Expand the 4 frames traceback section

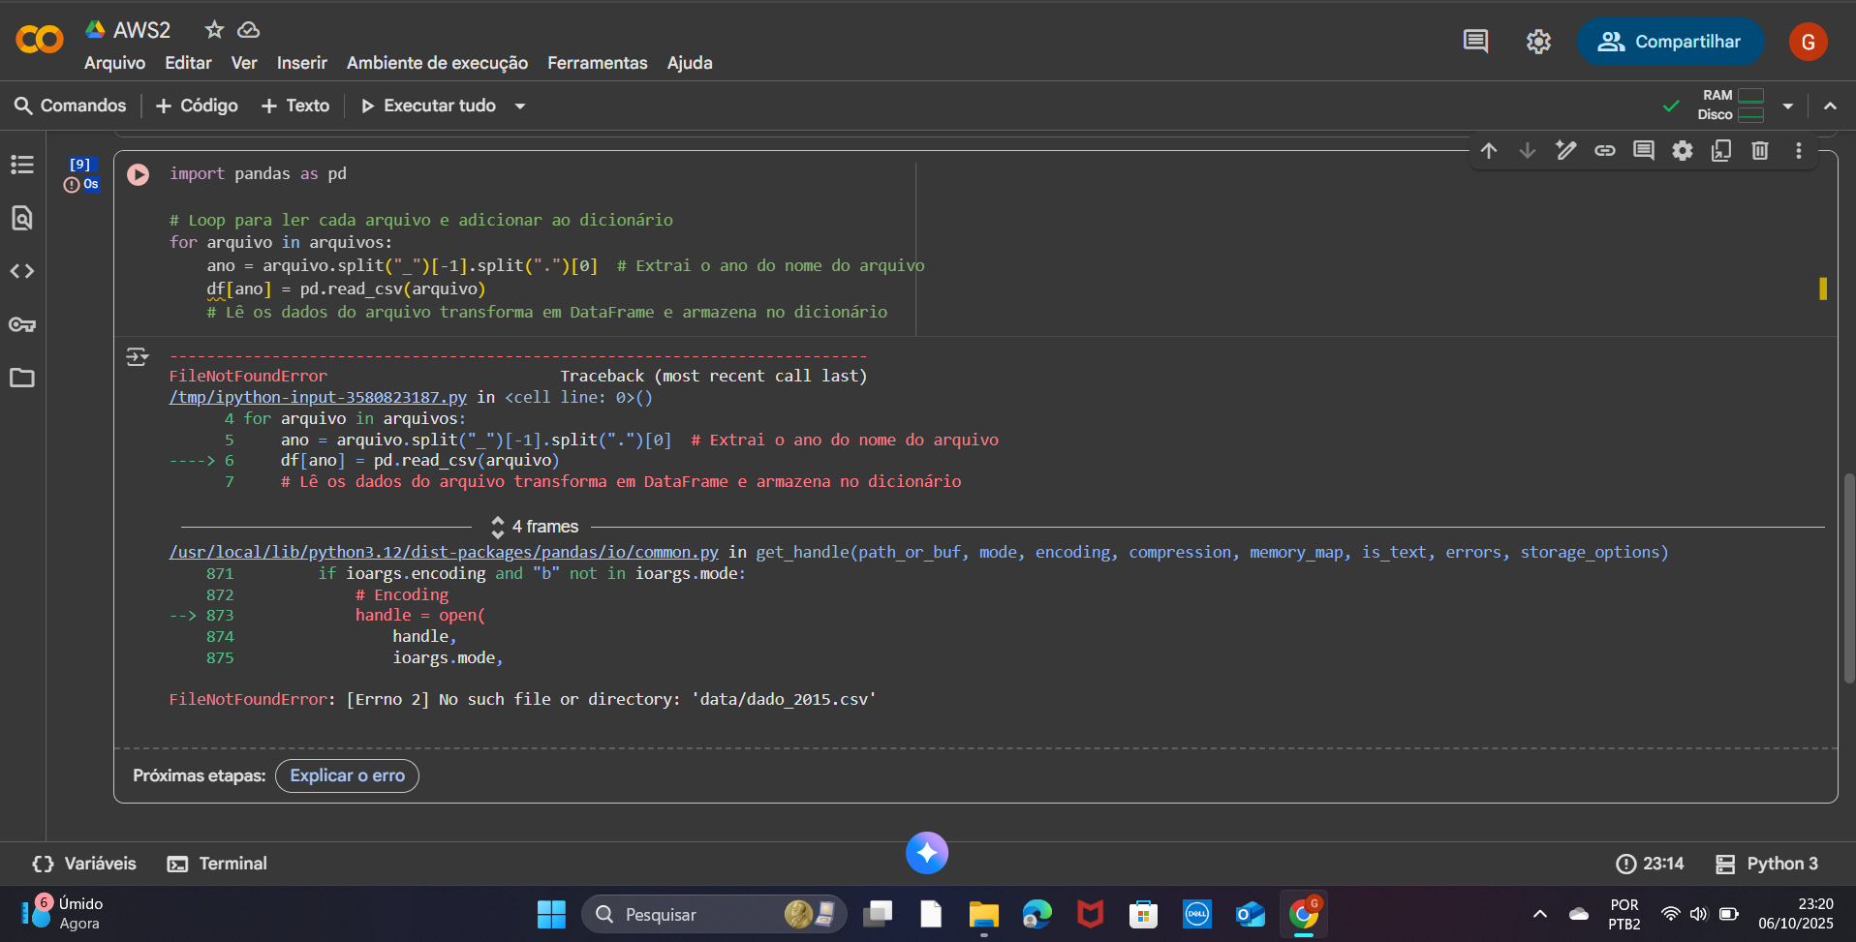click(x=535, y=527)
